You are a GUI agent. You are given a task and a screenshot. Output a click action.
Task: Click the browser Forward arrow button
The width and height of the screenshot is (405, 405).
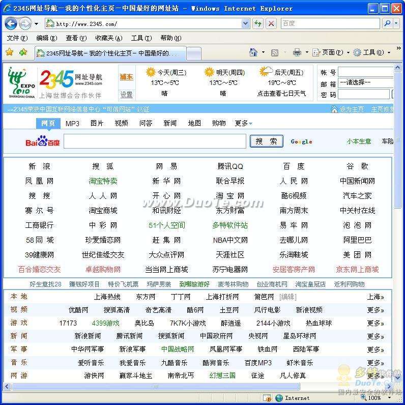coord(25,24)
